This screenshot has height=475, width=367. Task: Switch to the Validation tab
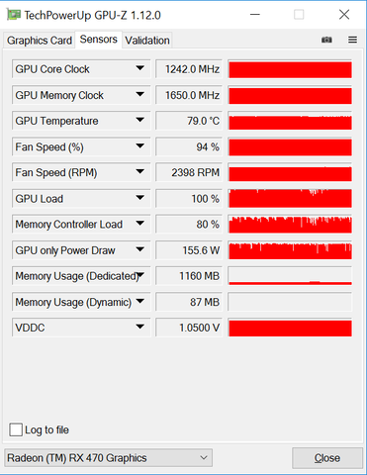(147, 41)
